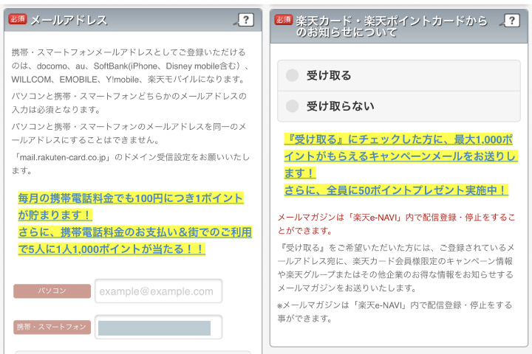Viewport: 532px width, 354px height.
Task: Click heading 楽天カード・楽天ポイントカードからのお知らせについて
Action: pyautogui.click(x=392, y=27)
